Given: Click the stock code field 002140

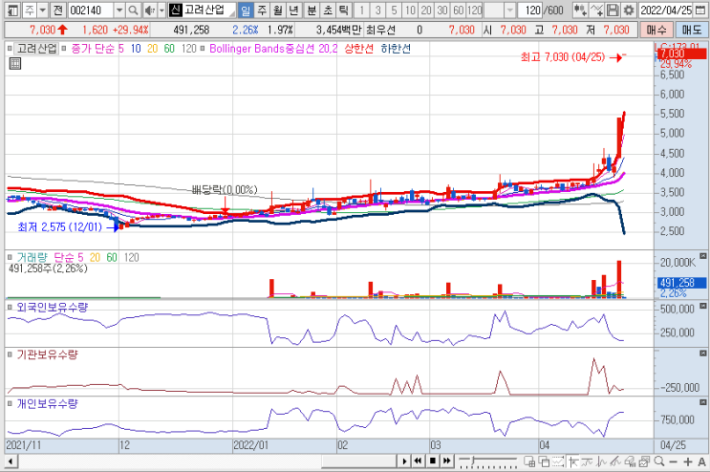Looking at the screenshot, I should (x=91, y=10).
